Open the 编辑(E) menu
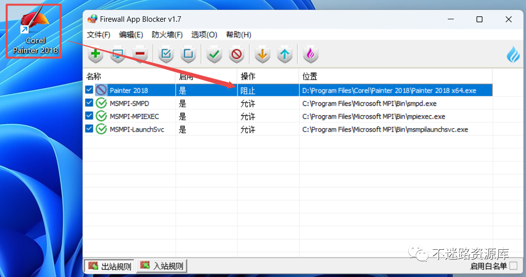This screenshot has height=277, width=526. pyautogui.click(x=131, y=35)
